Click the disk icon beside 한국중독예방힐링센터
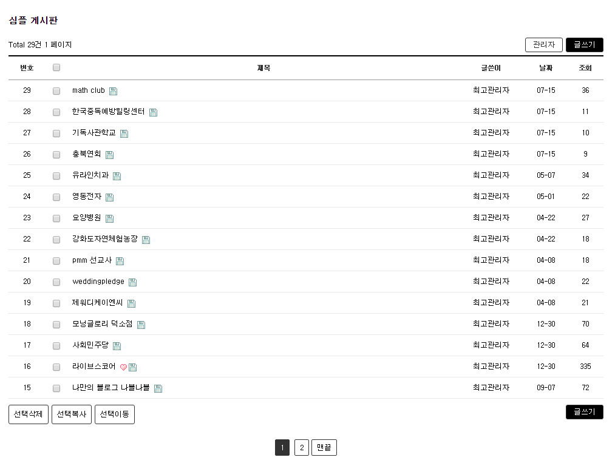615x463 pixels. pyautogui.click(x=153, y=112)
